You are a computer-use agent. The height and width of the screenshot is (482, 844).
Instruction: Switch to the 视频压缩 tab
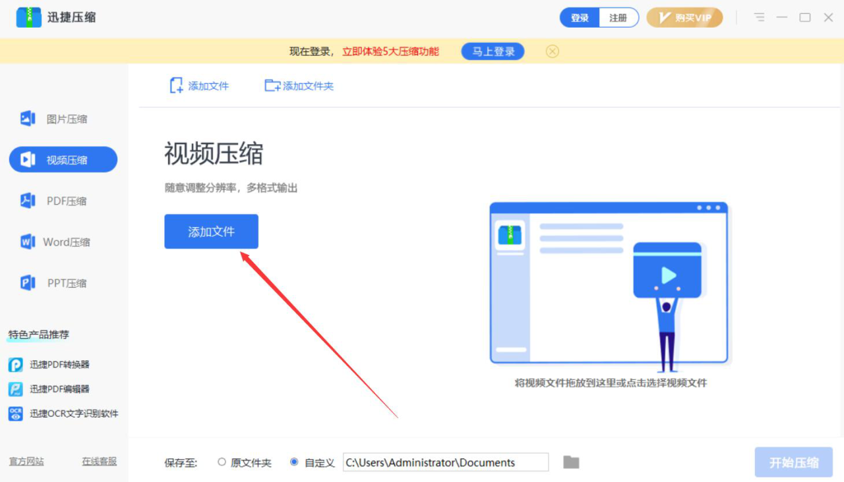(x=63, y=159)
